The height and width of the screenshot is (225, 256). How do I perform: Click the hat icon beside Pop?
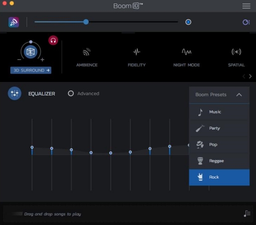(200, 144)
